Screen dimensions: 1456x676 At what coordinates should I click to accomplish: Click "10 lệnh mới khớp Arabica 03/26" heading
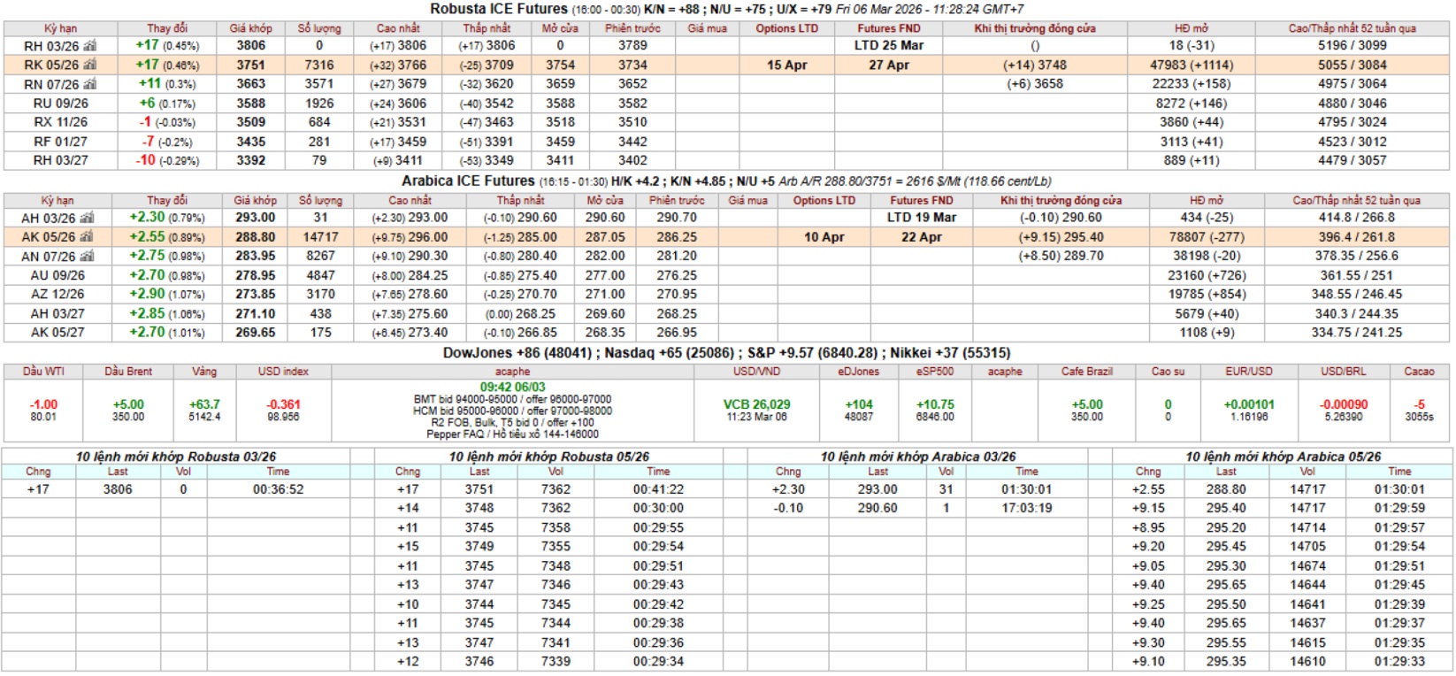point(918,457)
